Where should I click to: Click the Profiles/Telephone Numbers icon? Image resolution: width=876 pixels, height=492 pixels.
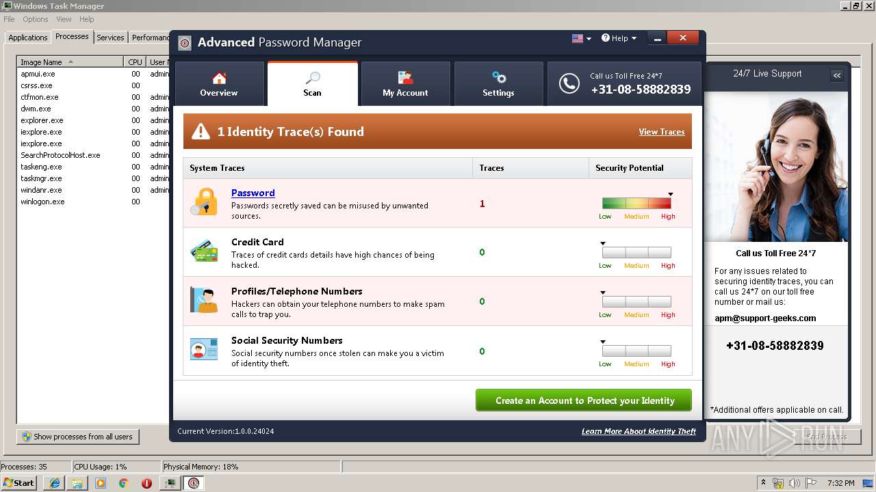click(204, 301)
